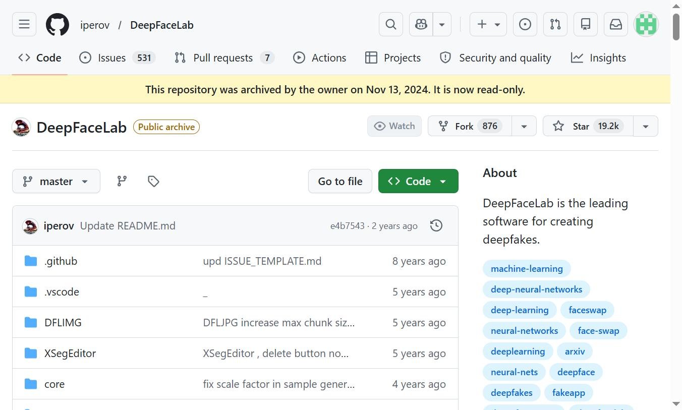Open the search magnifier button

pyautogui.click(x=391, y=24)
